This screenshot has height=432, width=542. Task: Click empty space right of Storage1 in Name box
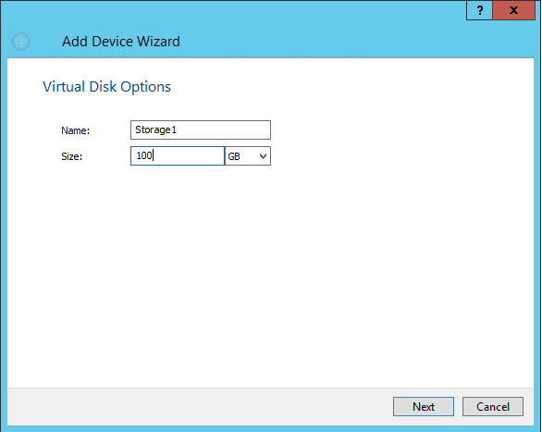(225, 130)
